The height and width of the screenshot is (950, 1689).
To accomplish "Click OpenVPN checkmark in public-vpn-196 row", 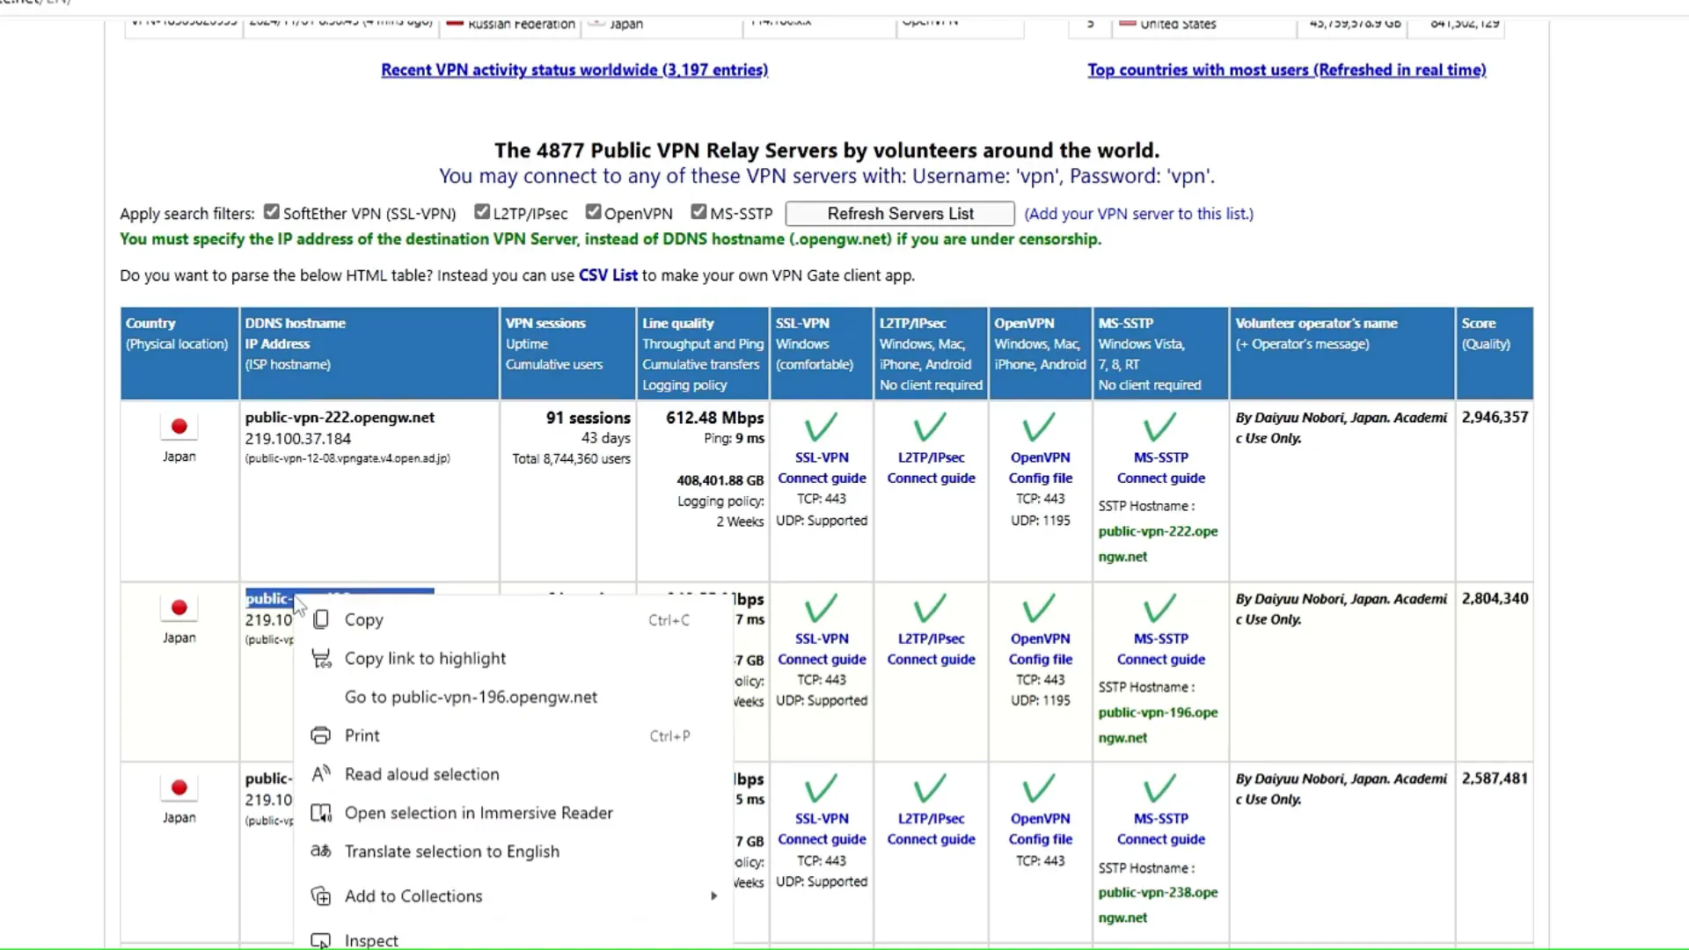I will [x=1039, y=609].
